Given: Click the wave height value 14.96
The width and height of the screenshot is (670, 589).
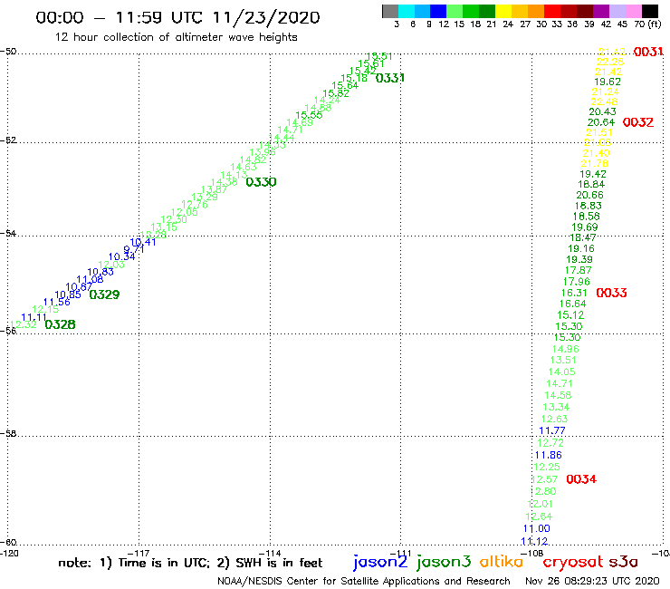Looking at the screenshot, I should pyautogui.click(x=565, y=349).
